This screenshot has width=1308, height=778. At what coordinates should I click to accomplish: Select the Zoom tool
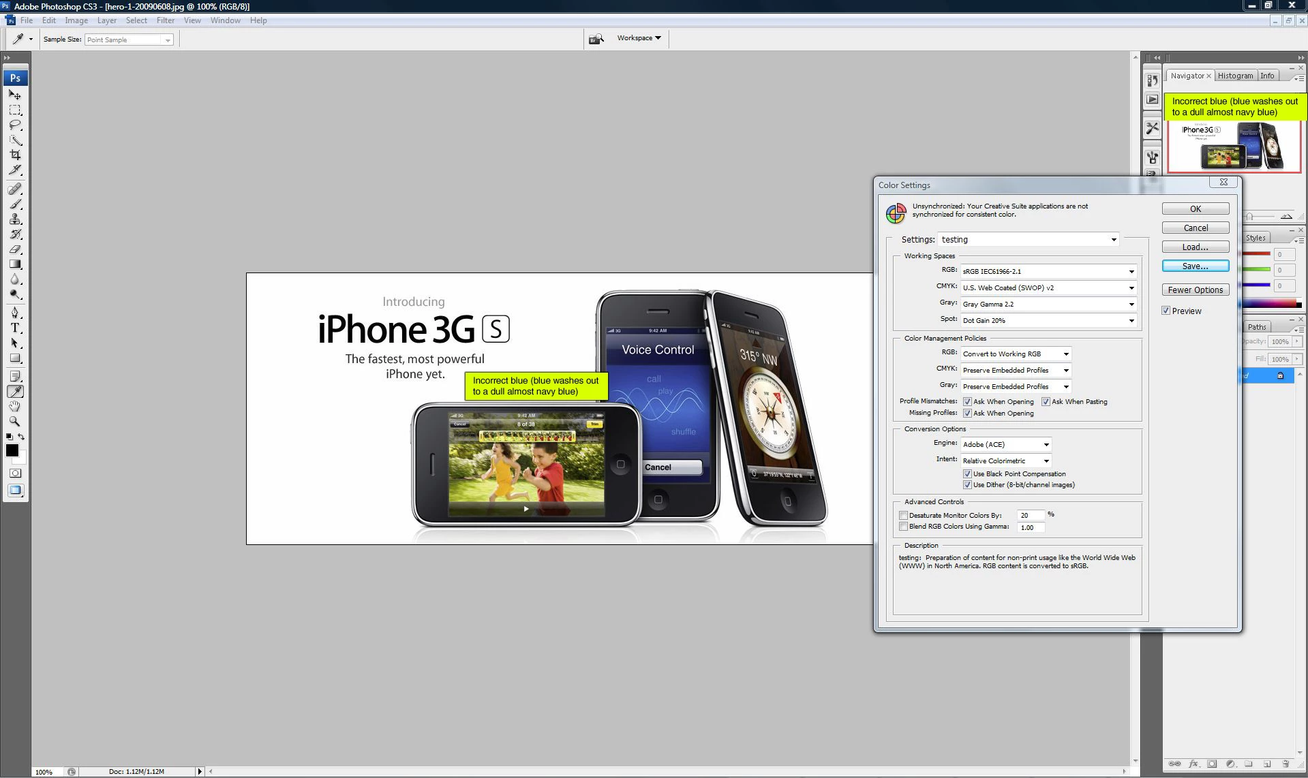point(14,421)
